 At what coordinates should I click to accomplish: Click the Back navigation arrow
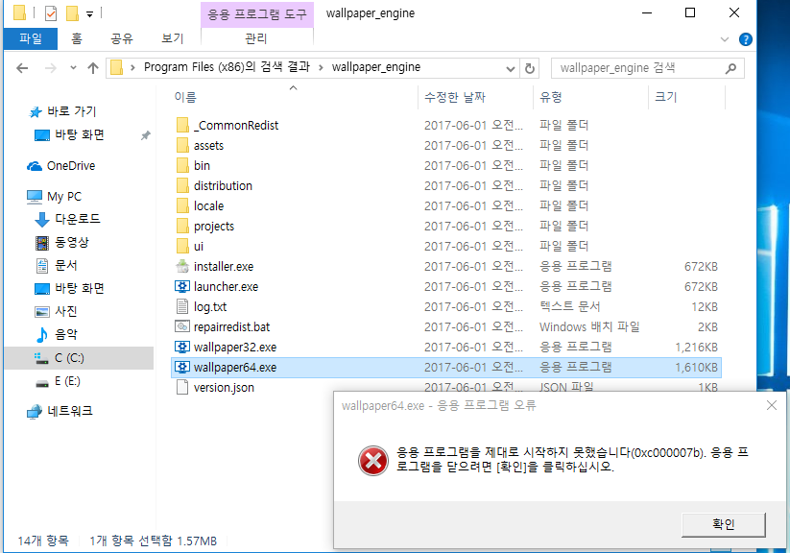point(22,68)
